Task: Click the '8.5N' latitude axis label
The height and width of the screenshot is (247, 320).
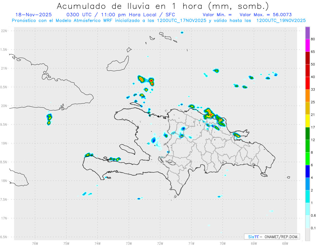Action: [x=3, y=162]
